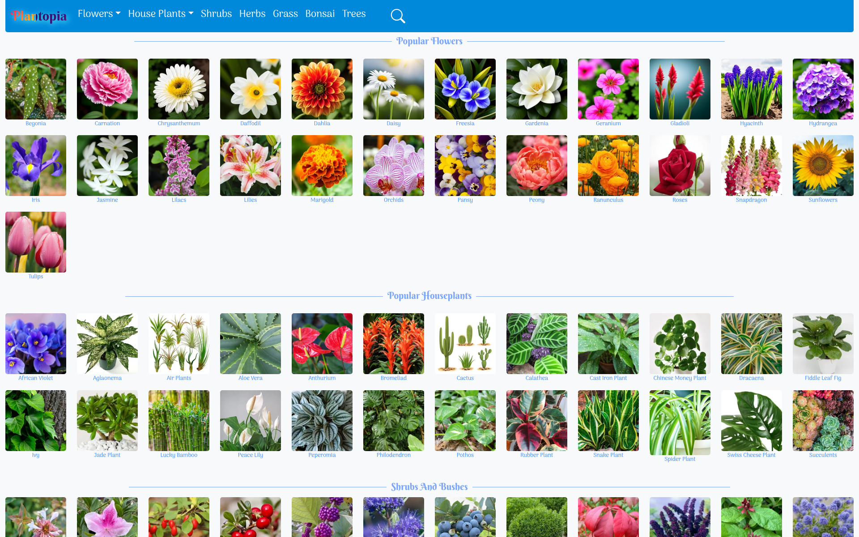
Task: Open the Begonia flower thumbnail
Action: [x=36, y=89]
